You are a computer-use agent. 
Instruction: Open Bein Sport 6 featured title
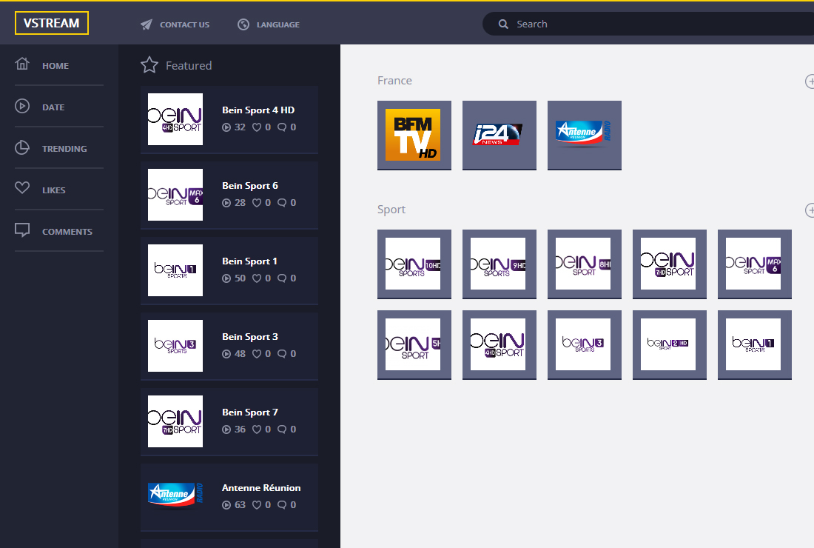(250, 186)
